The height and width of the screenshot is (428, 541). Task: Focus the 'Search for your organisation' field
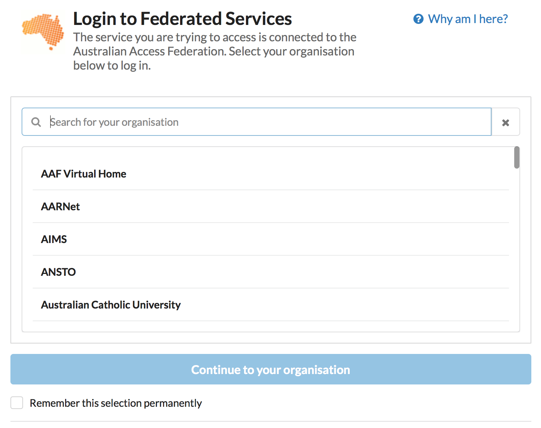260,122
